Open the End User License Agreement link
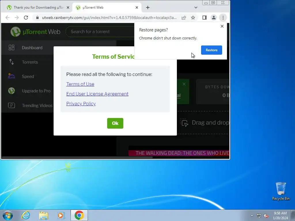The image size is (295, 221). point(97,94)
